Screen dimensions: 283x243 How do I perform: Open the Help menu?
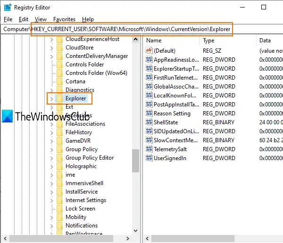88,19
